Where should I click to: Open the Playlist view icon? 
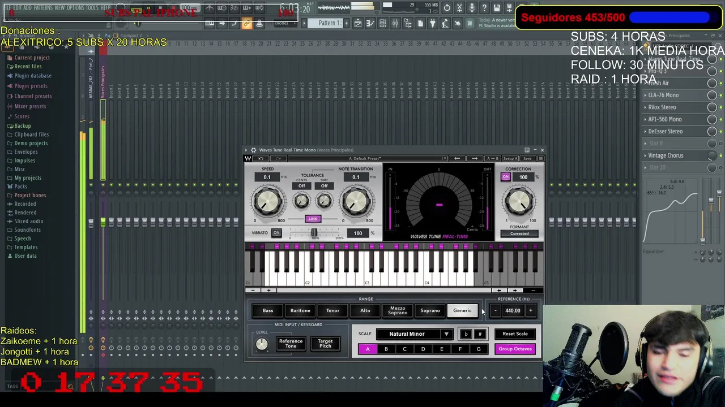click(357, 23)
